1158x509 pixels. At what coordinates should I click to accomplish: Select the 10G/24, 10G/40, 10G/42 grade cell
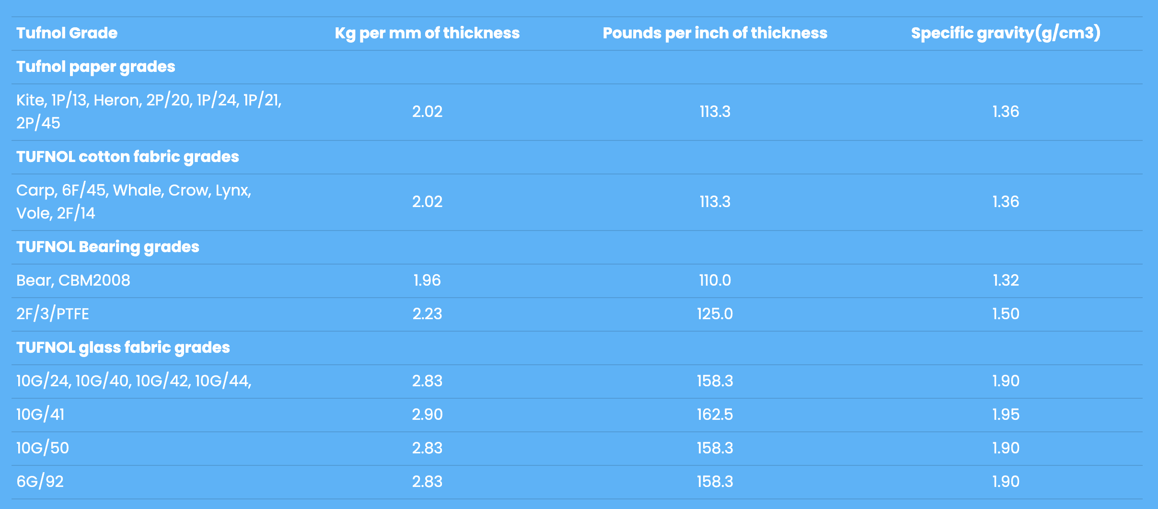tap(134, 381)
